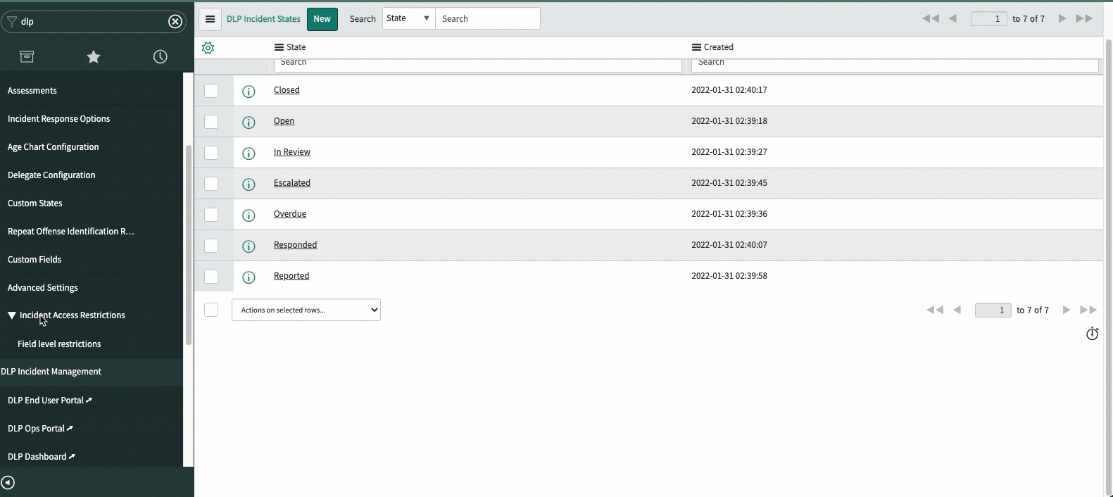The image size is (1113, 497).
Task: Go to last page in bottom pagination
Action: click(x=1088, y=310)
